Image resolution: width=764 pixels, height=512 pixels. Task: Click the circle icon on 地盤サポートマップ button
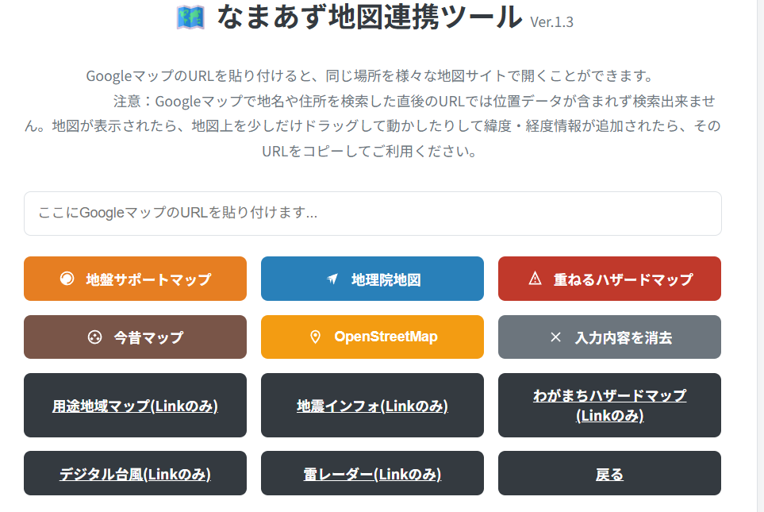(x=67, y=279)
